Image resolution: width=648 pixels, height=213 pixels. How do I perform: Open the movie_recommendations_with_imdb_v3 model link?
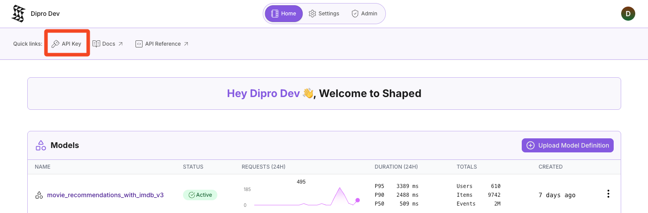[x=105, y=195]
